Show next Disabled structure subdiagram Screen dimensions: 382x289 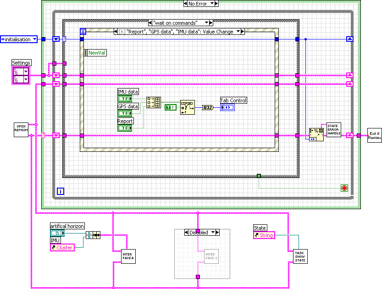coord(217,232)
